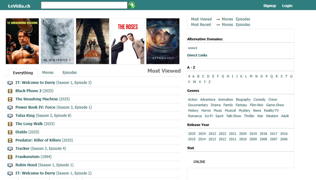The height and width of the screenshot is (180, 316).
Task: Filter by release year 2019
Action: tap(253, 134)
